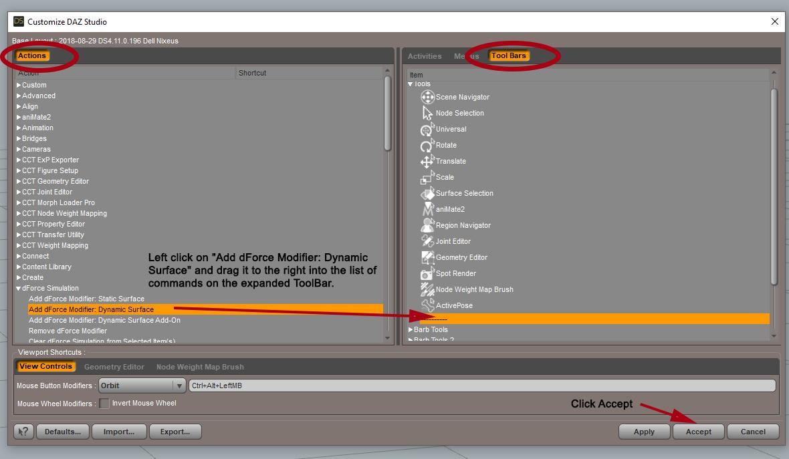Click the Cancel button
789x459 pixels.
click(754, 432)
